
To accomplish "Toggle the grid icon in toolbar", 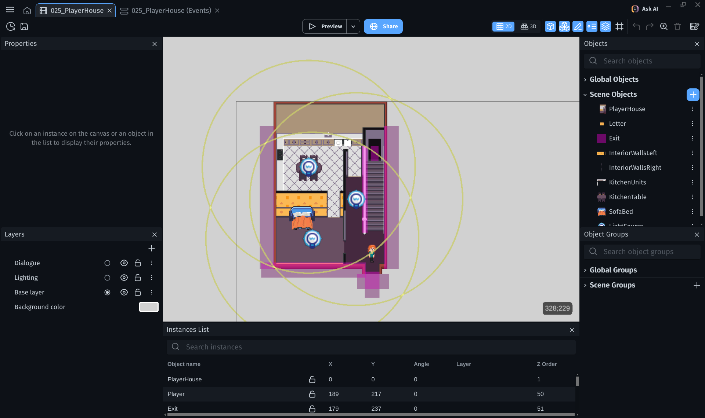I will [x=619, y=26].
